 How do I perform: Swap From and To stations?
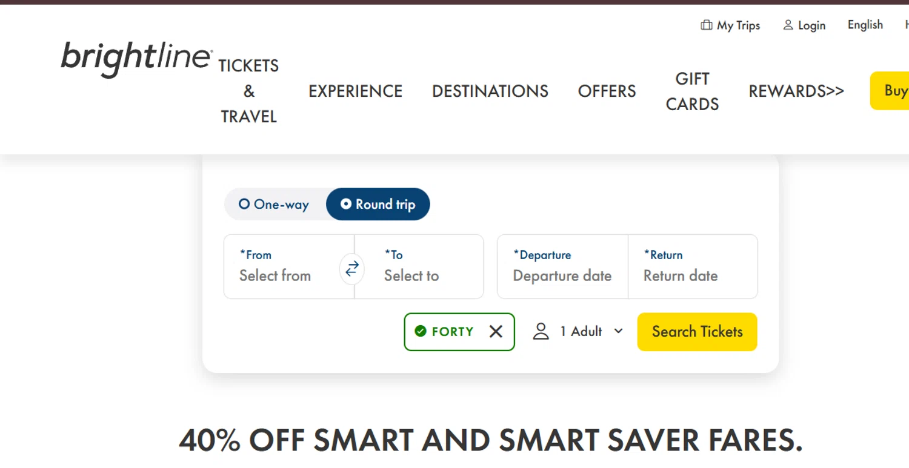coord(352,269)
